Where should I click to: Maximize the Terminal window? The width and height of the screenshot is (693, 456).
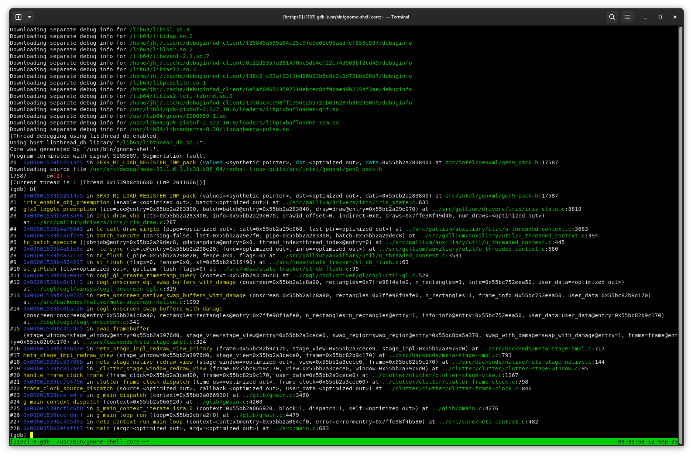660,17
